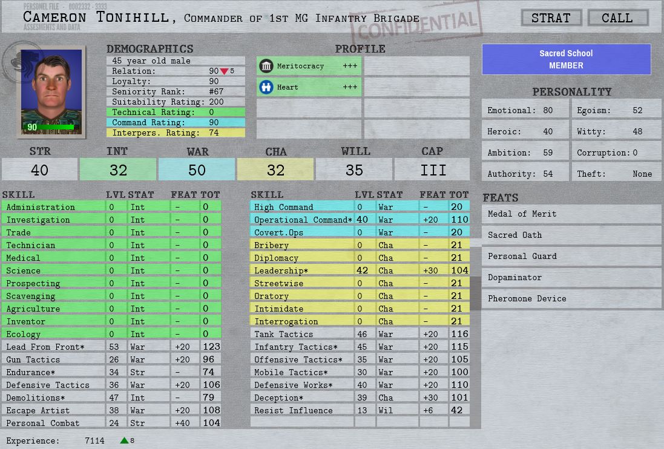Open the STRAT button
The width and height of the screenshot is (664, 449).
click(551, 18)
